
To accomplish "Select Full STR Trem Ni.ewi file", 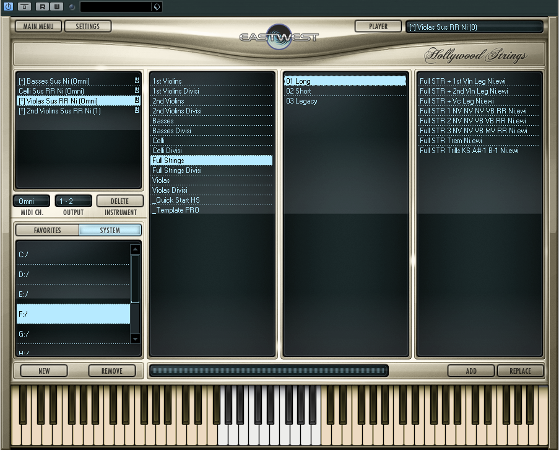I will click(479, 141).
